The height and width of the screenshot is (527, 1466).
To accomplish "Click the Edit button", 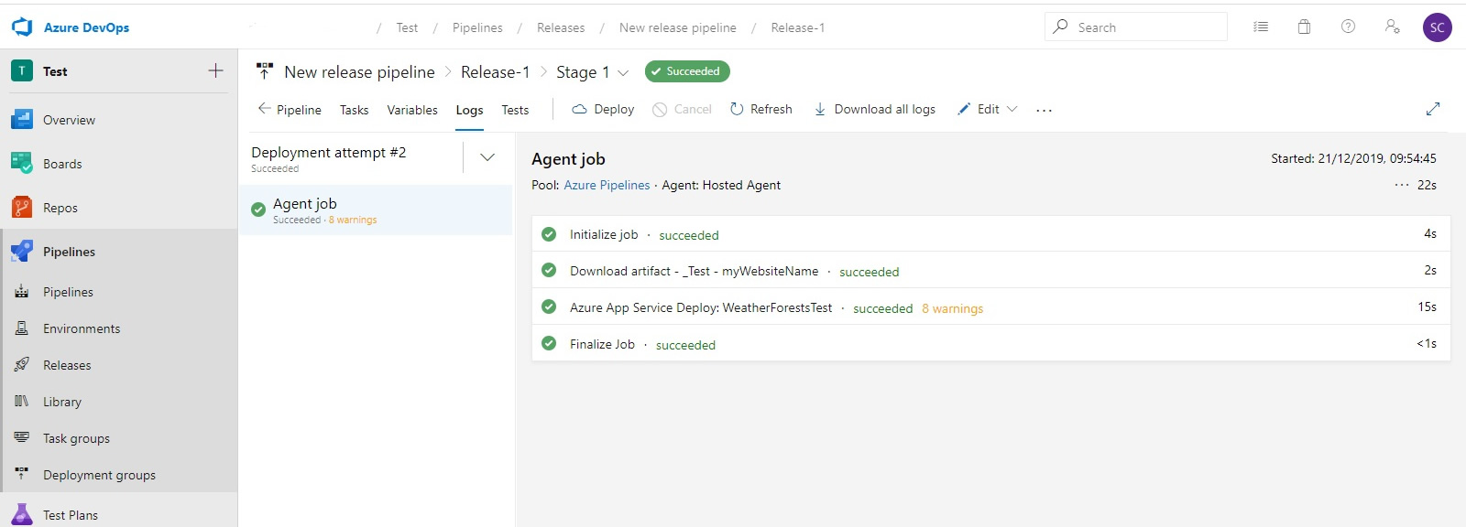I will pyautogui.click(x=979, y=109).
